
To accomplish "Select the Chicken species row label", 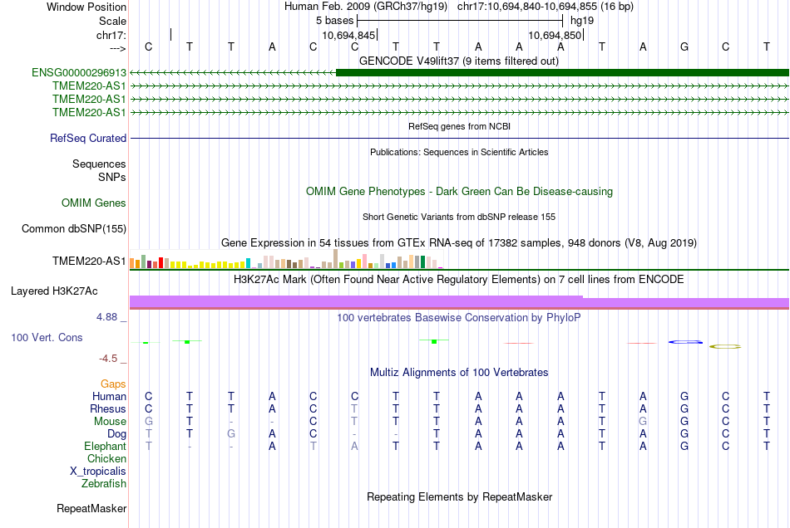I will pos(106,458).
